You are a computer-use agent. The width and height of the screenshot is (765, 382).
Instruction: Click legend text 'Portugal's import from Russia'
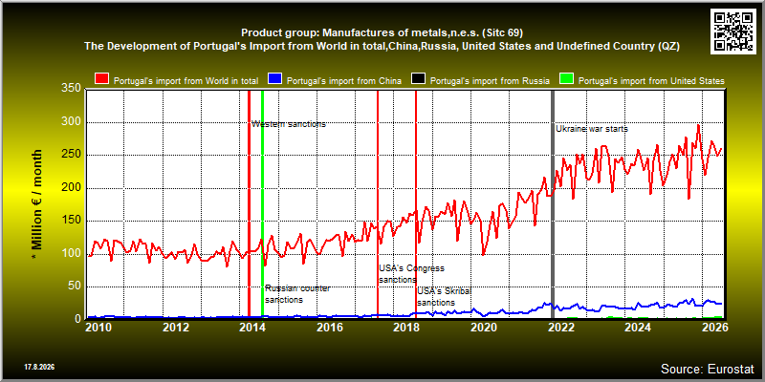pyautogui.click(x=491, y=81)
